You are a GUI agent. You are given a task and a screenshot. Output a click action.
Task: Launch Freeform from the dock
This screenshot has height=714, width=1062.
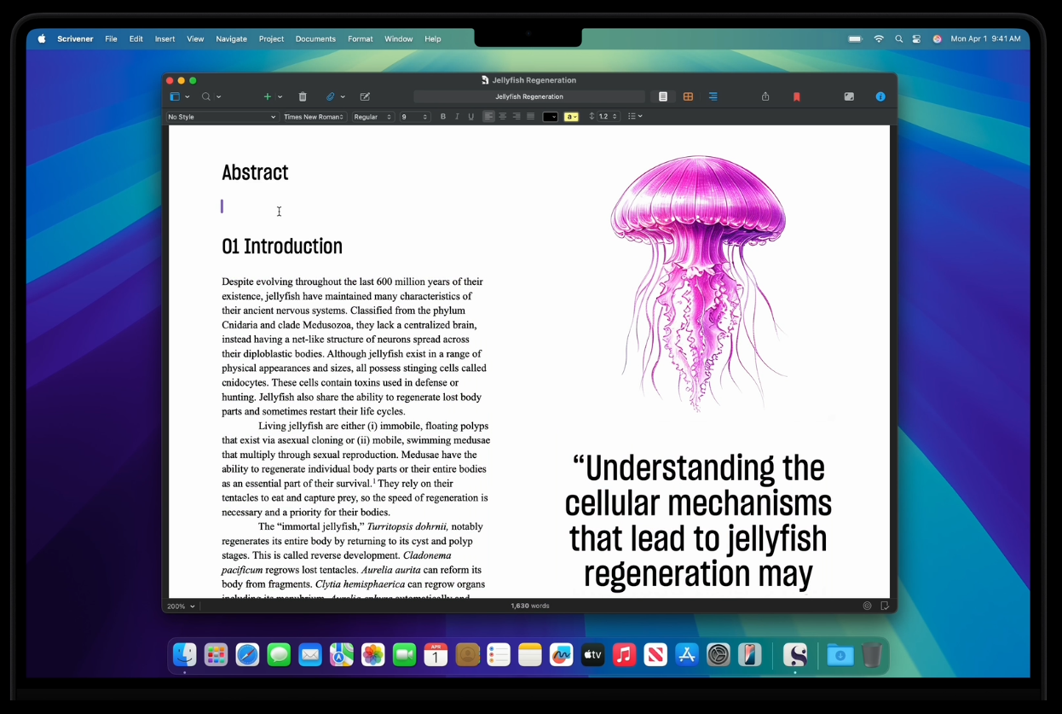561,655
